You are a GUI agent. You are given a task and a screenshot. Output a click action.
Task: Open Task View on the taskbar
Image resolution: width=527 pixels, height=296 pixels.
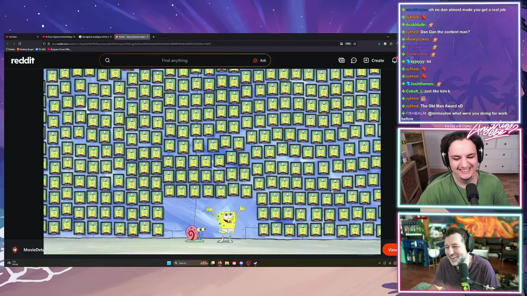click(212, 263)
